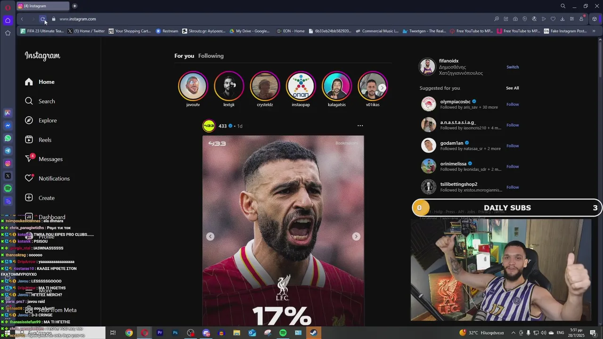Open Messenger in the Opera sidebar
The height and width of the screenshot is (339, 603).
[8, 126]
